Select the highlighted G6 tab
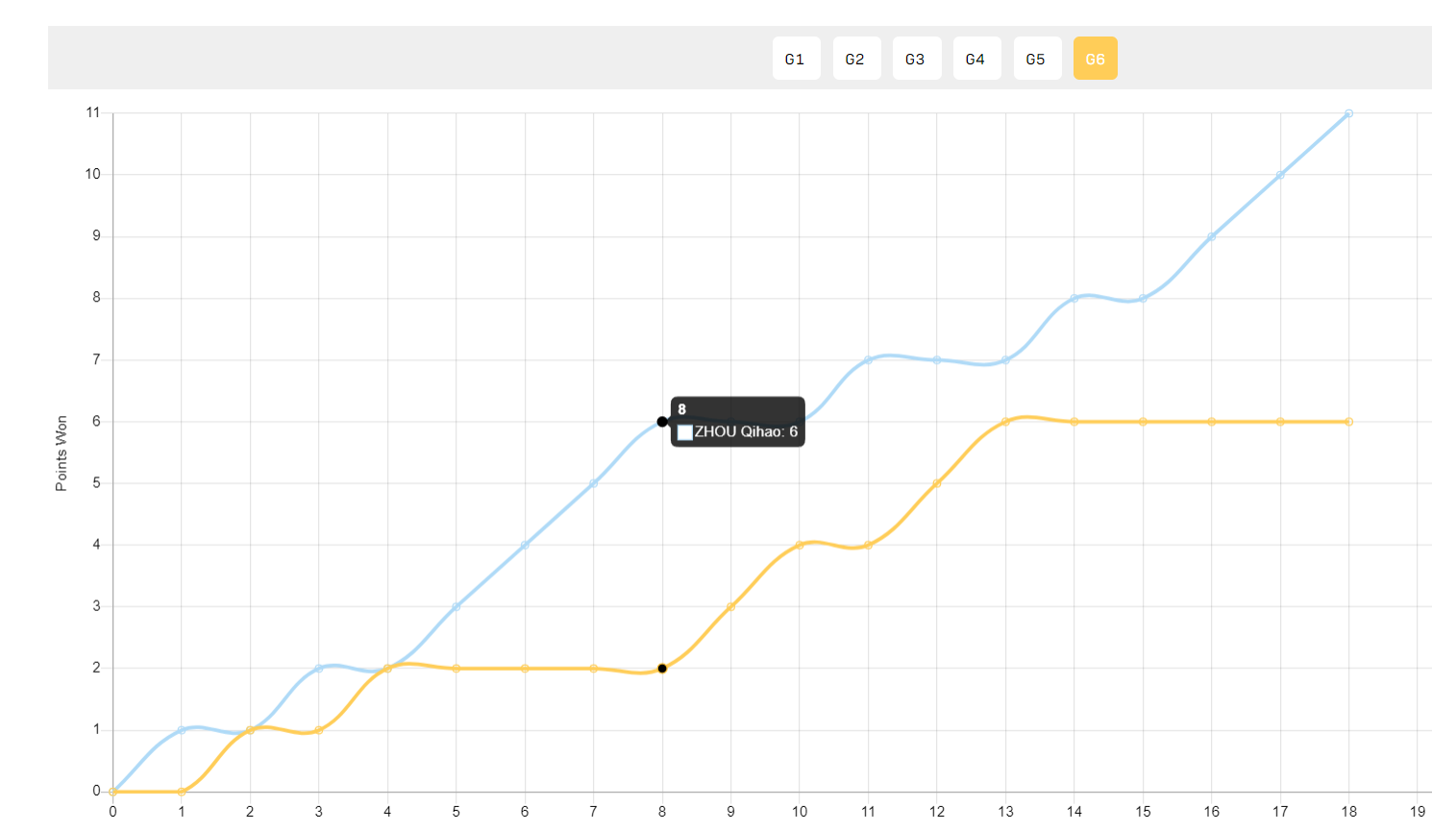The height and width of the screenshot is (832, 1432). (1096, 59)
